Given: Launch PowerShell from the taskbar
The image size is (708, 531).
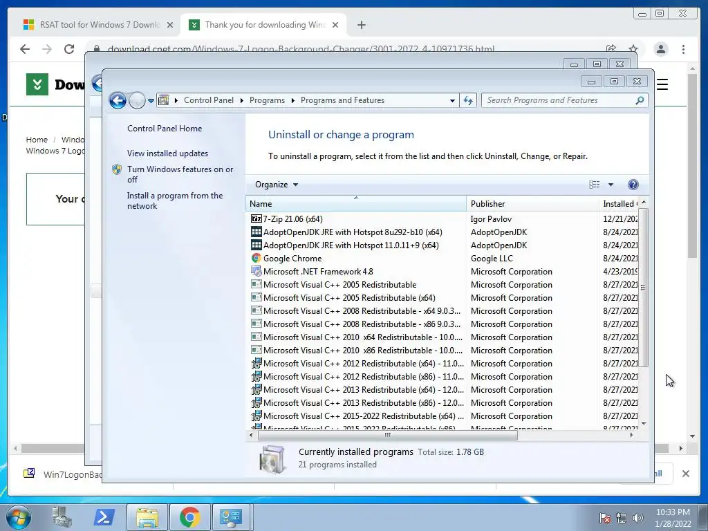Looking at the screenshot, I should click(x=104, y=517).
